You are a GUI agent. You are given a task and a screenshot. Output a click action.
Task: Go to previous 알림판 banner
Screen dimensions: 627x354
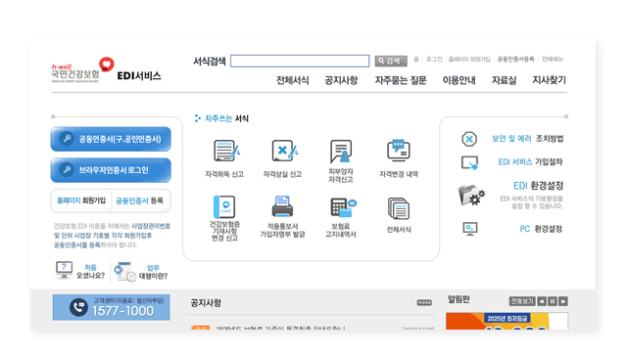point(542,301)
